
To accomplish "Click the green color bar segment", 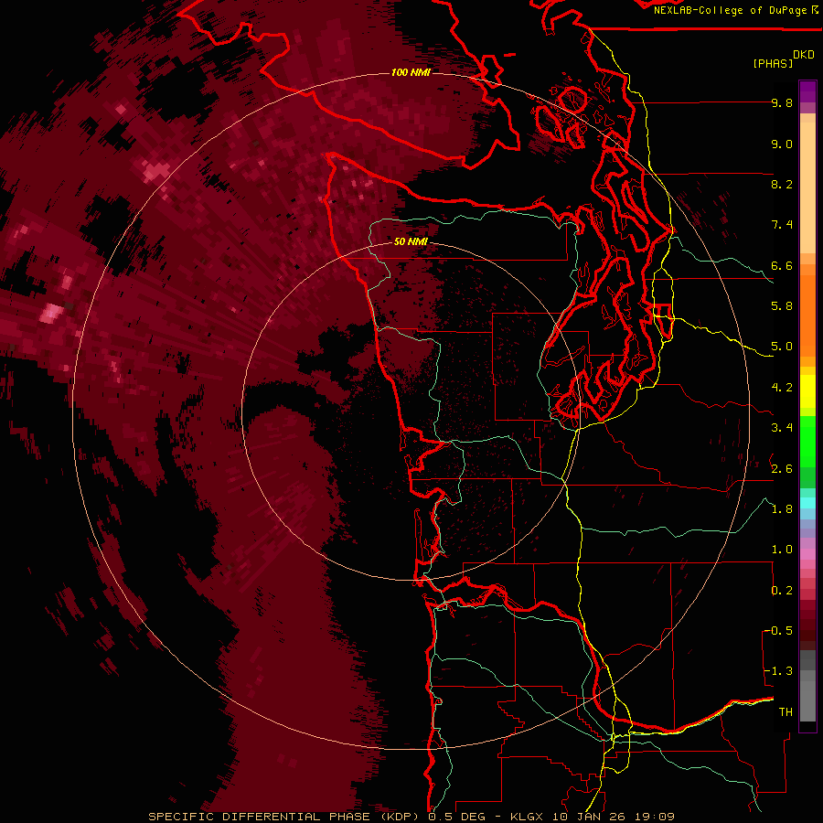I will (807, 441).
